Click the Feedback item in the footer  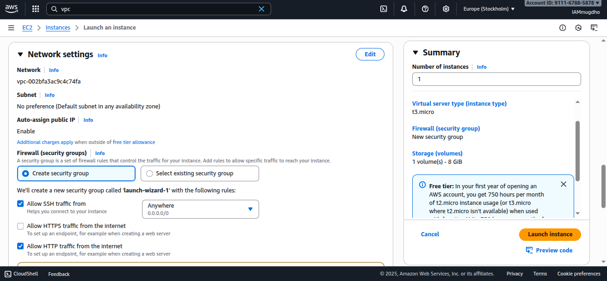58,274
